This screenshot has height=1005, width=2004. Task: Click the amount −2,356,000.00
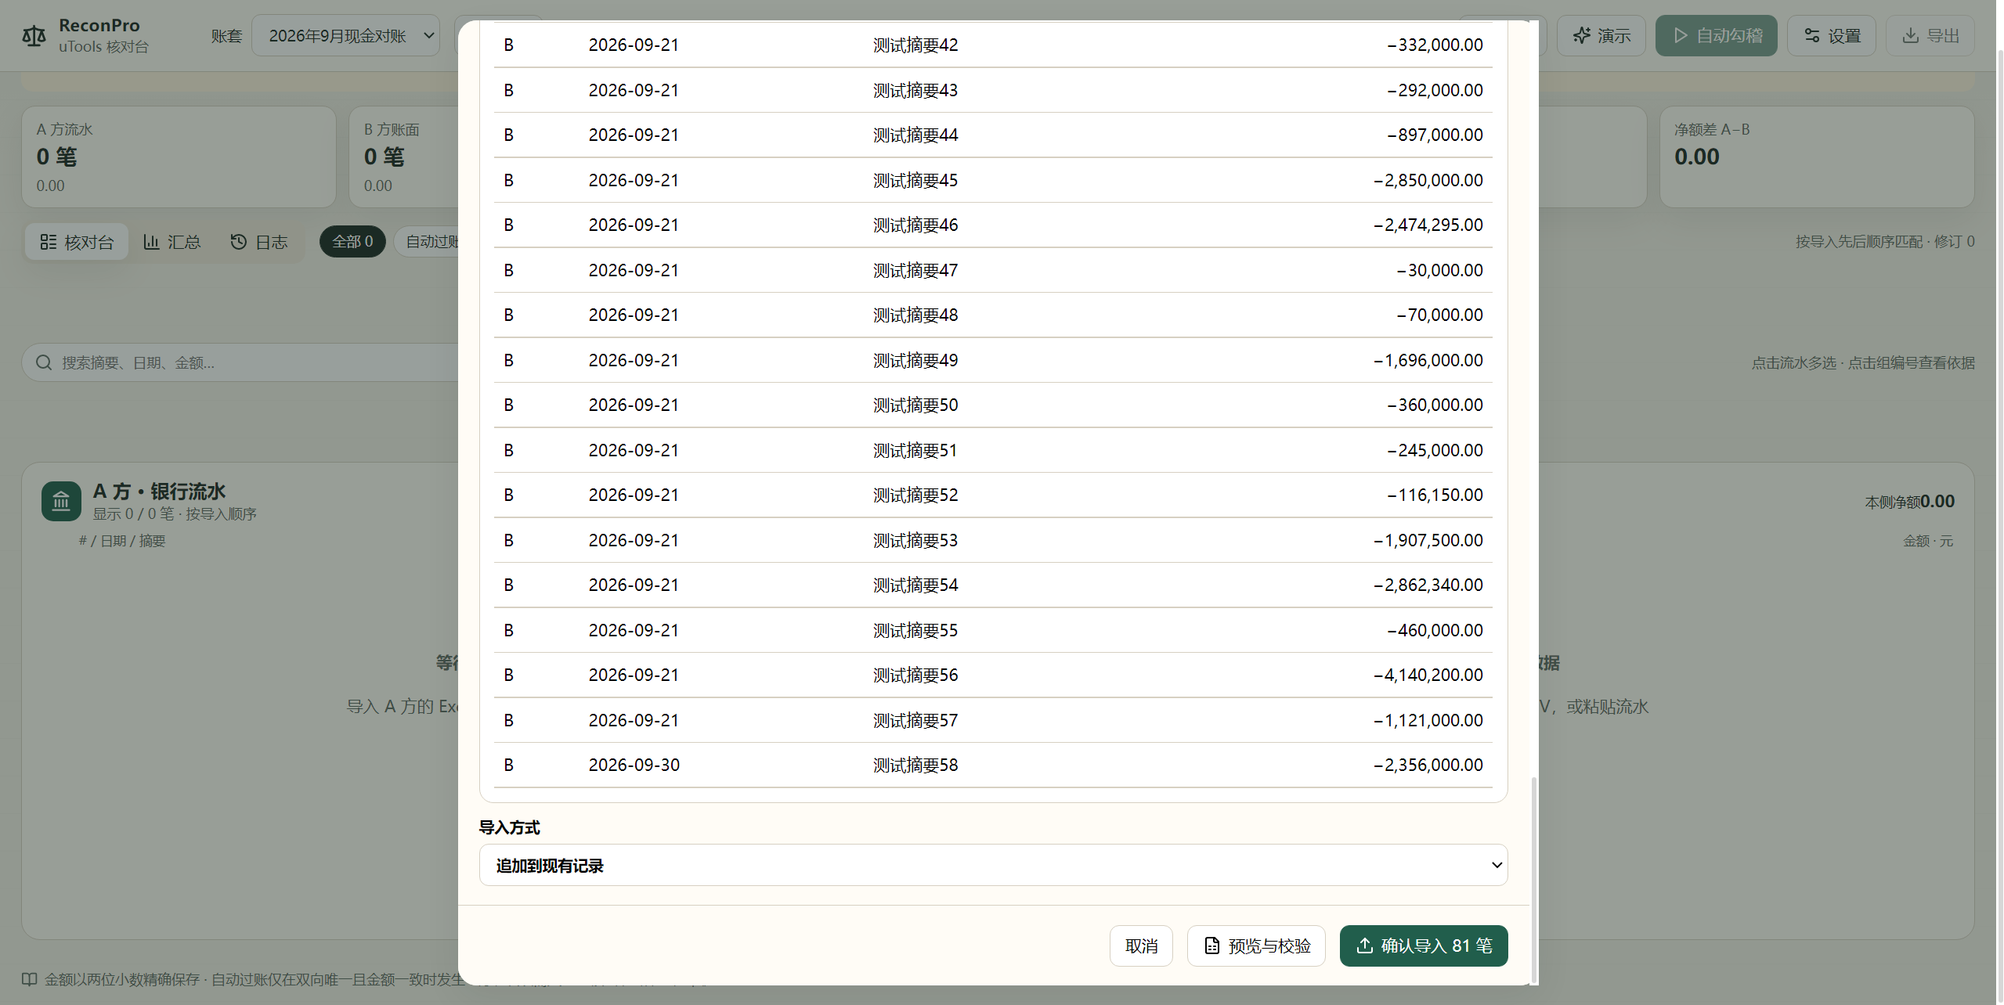tap(1428, 765)
